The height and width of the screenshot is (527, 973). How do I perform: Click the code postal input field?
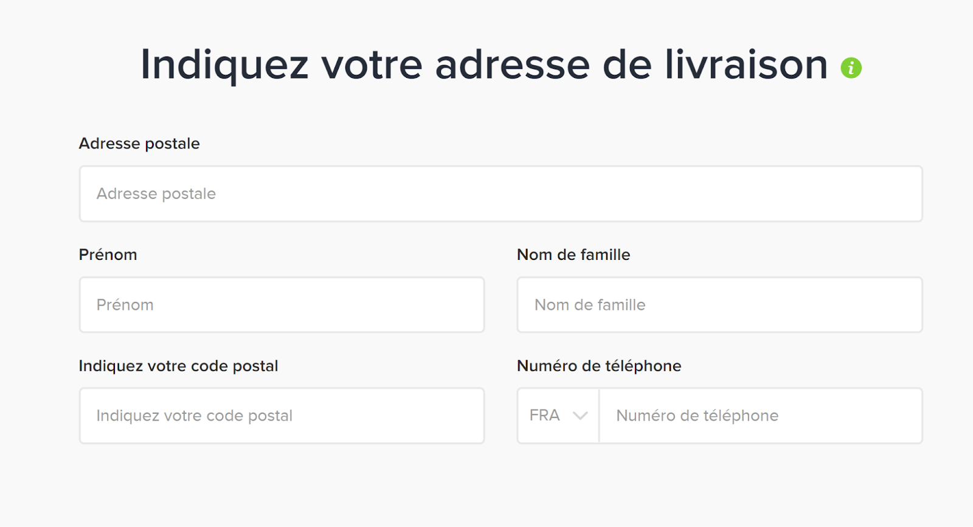pos(282,416)
